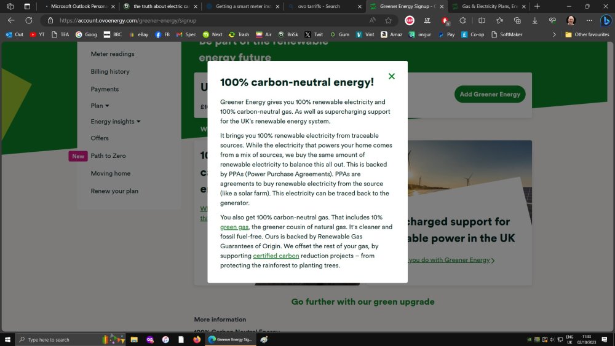Open the Amaz bookmark
The image size is (615, 346).
392,34
